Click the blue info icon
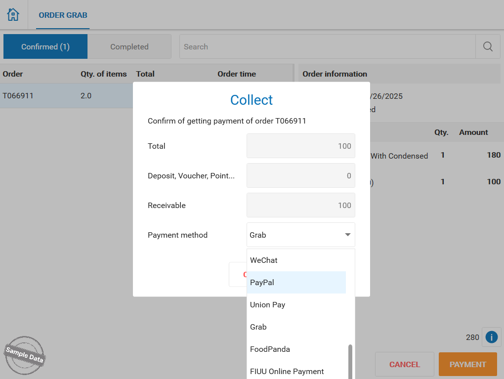Viewport: 504px width, 379px height. (491, 337)
